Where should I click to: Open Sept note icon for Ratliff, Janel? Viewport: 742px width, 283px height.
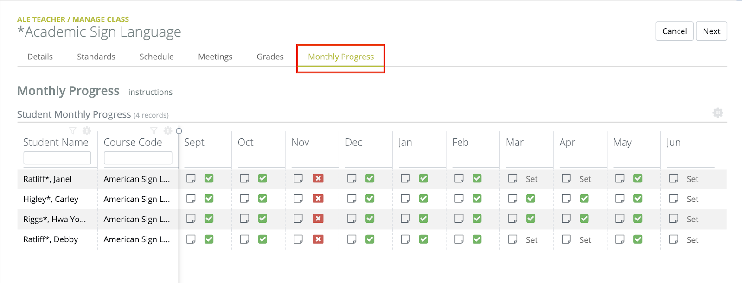191,178
